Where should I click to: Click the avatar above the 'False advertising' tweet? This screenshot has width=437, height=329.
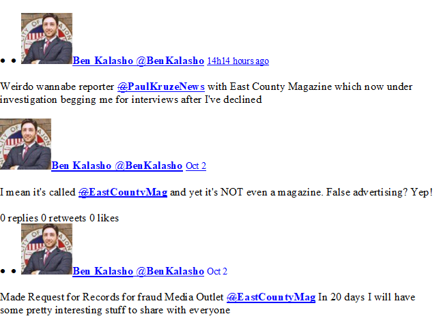tap(26, 144)
